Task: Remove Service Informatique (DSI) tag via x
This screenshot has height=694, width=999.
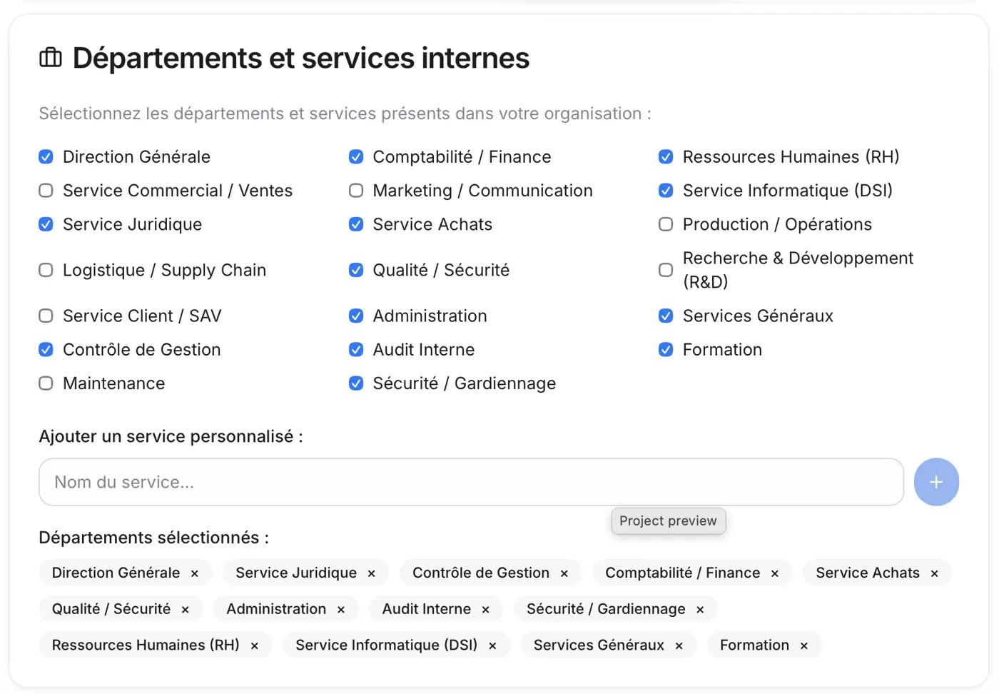Action: point(492,646)
